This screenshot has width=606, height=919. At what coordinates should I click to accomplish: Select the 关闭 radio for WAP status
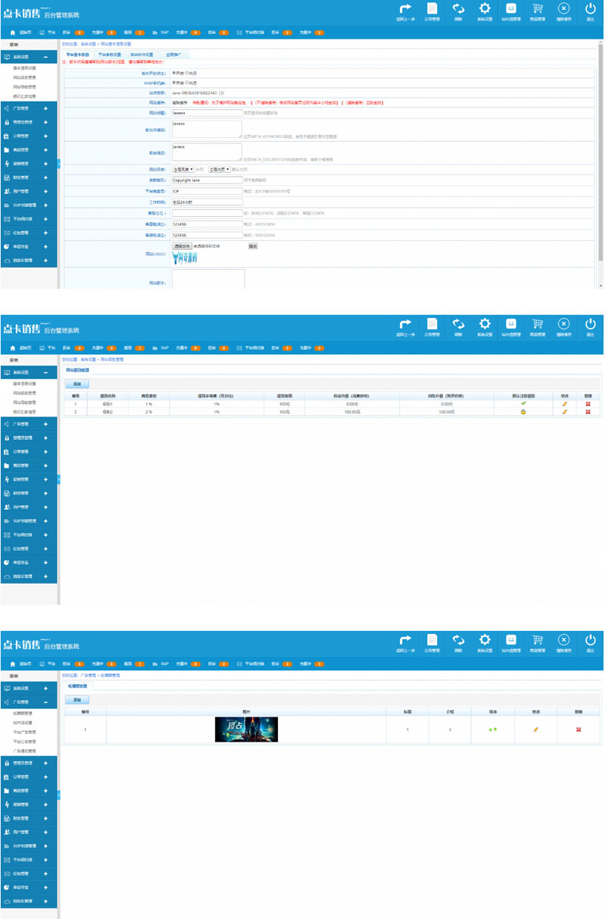pyautogui.click(x=186, y=82)
